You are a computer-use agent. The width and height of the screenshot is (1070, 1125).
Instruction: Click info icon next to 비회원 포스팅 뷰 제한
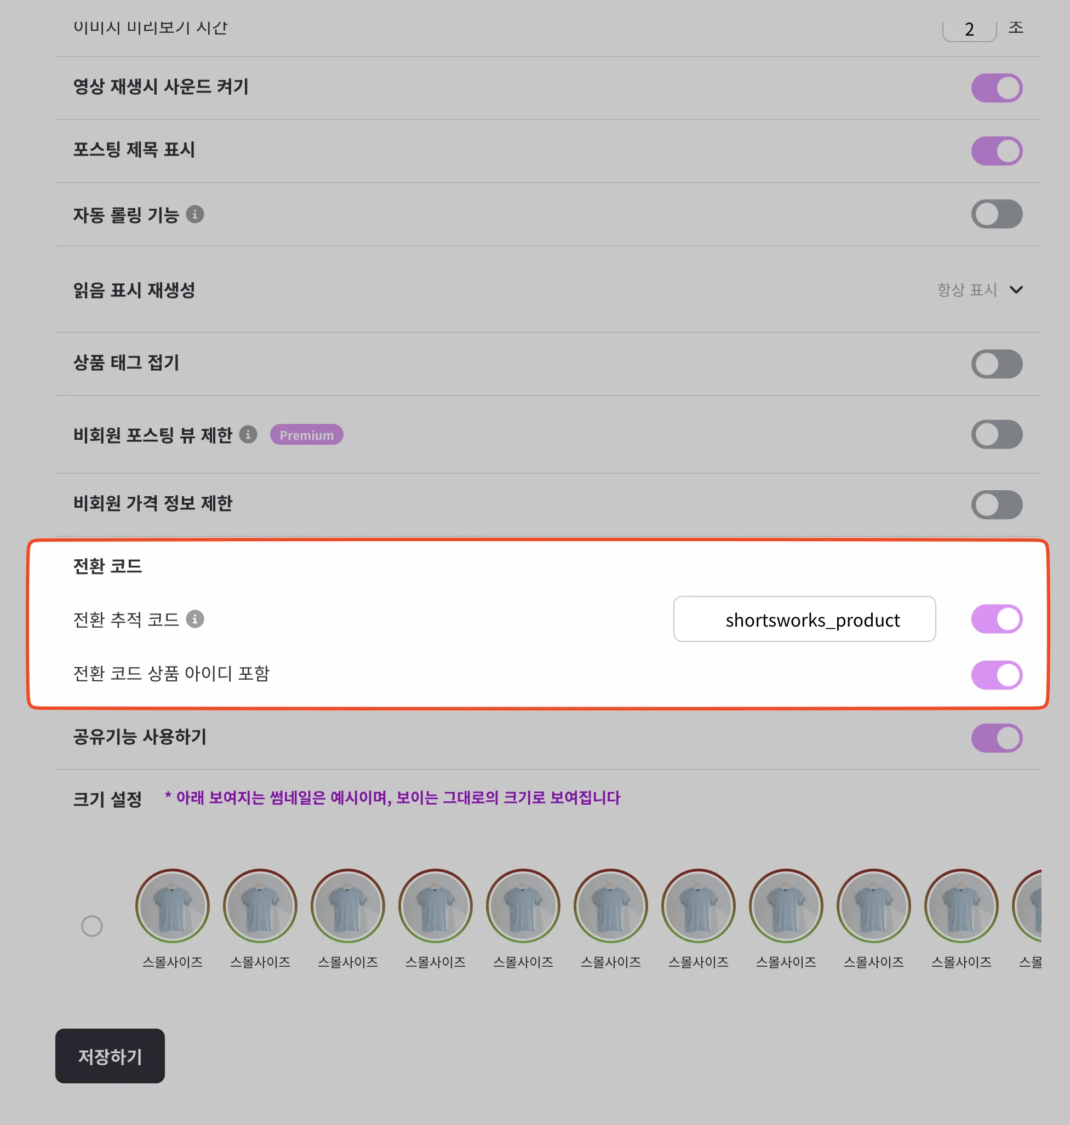click(248, 434)
